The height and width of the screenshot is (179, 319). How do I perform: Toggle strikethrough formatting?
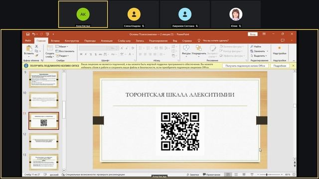(x=100, y=54)
